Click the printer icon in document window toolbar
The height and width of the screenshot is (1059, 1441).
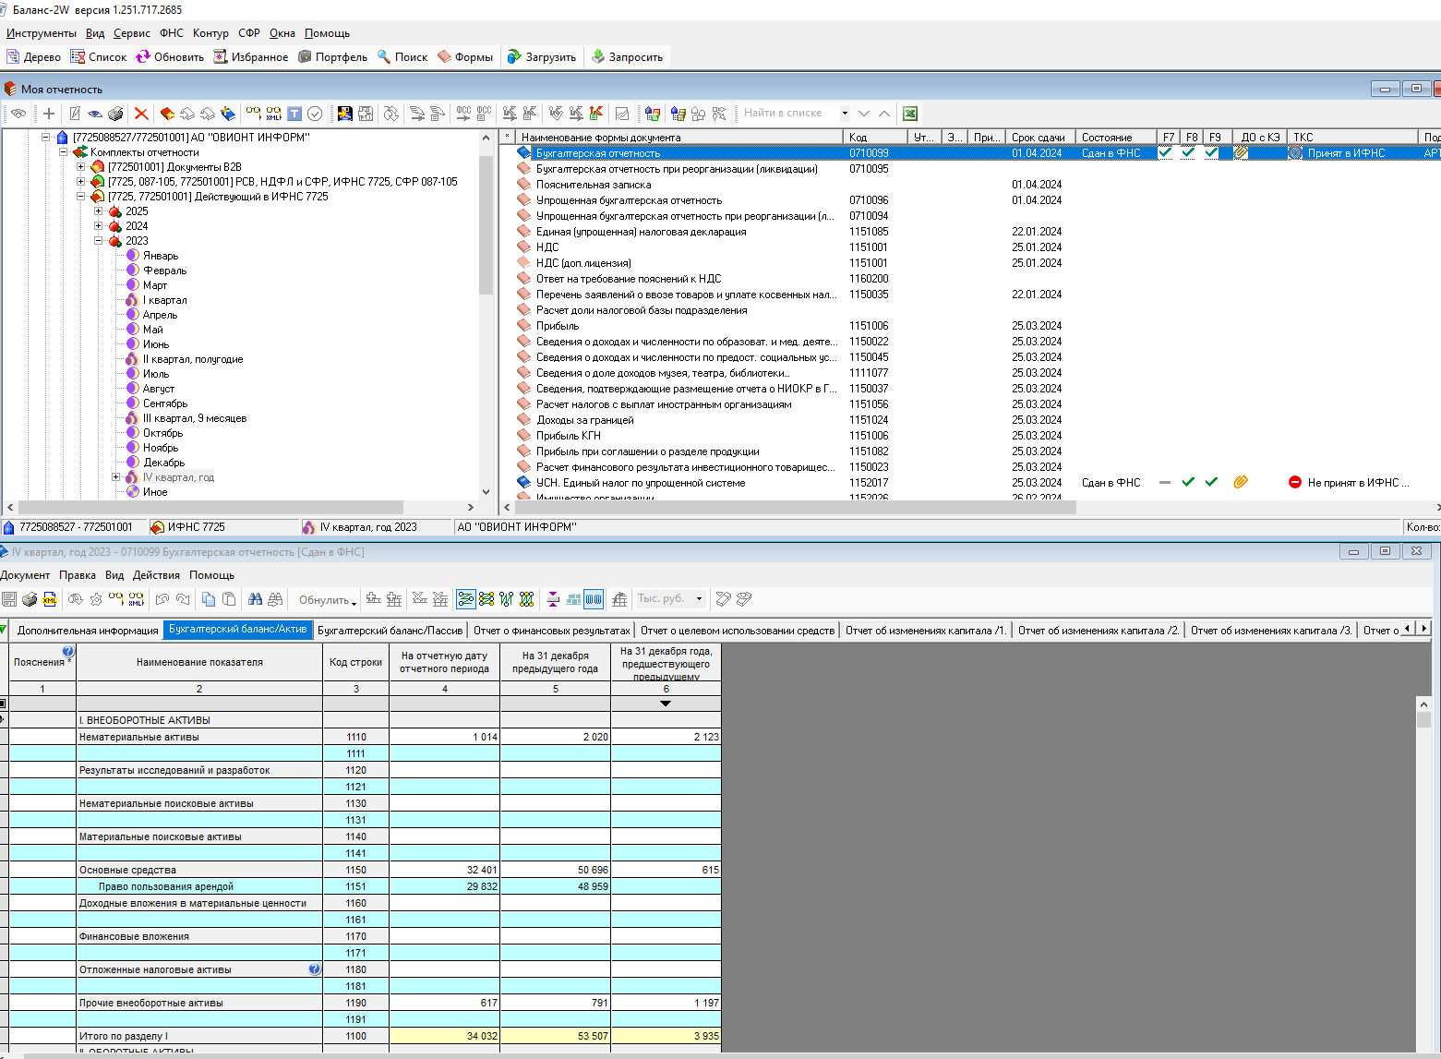[30, 599]
